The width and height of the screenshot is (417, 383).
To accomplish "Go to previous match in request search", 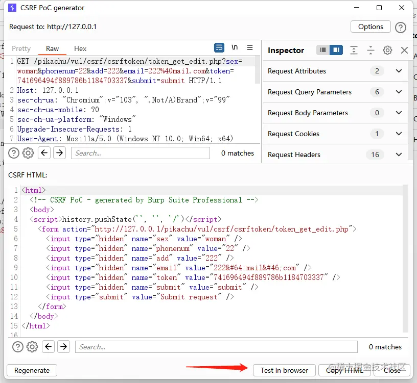I will 44,153.
